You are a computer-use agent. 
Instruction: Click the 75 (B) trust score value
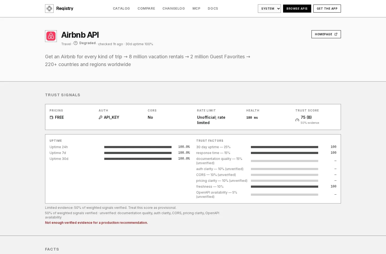[x=306, y=117]
